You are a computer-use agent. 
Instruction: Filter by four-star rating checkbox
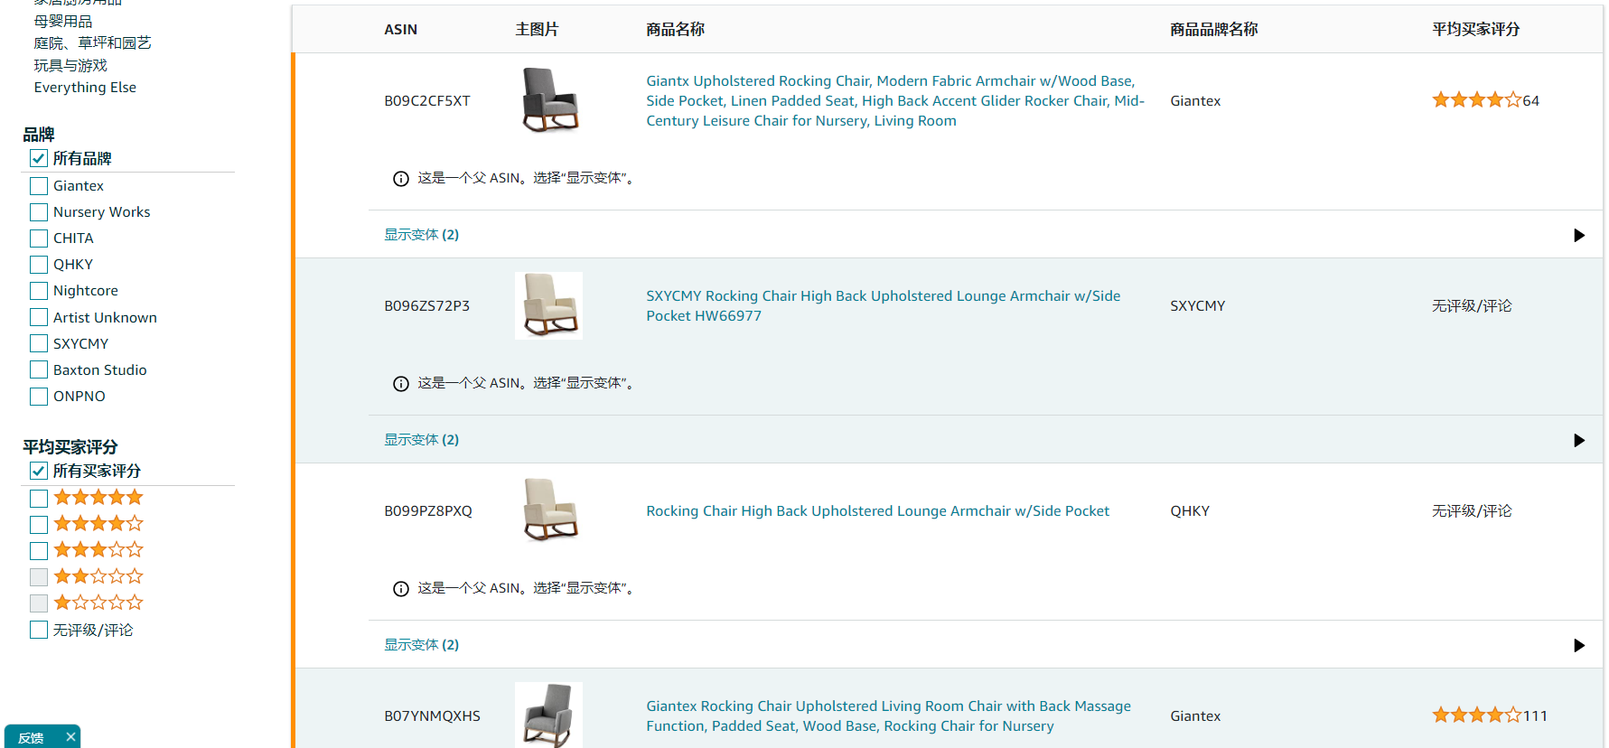pyautogui.click(x=39, y=524)
